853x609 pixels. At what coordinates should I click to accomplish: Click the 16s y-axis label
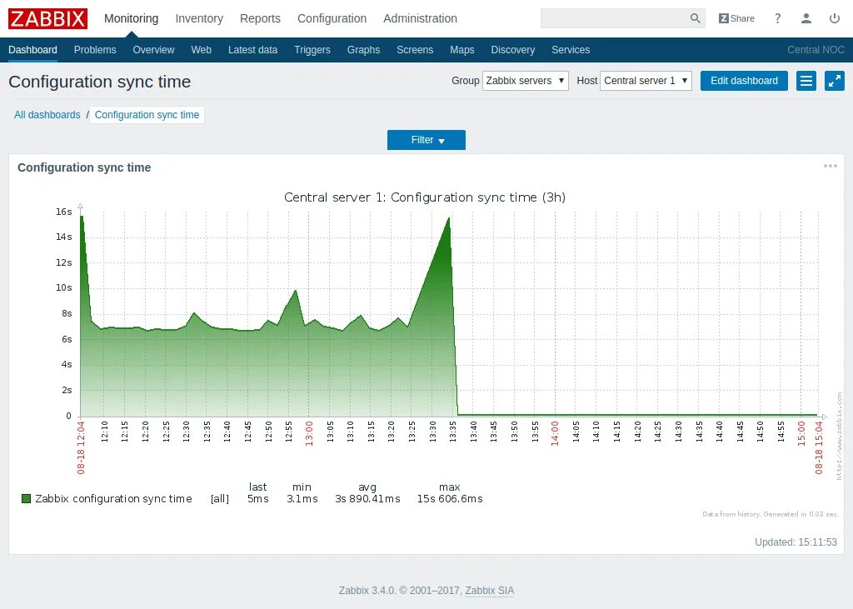(x=63, y=212)
